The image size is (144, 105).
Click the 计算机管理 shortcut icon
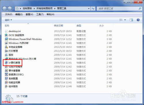tap(6, 63)
